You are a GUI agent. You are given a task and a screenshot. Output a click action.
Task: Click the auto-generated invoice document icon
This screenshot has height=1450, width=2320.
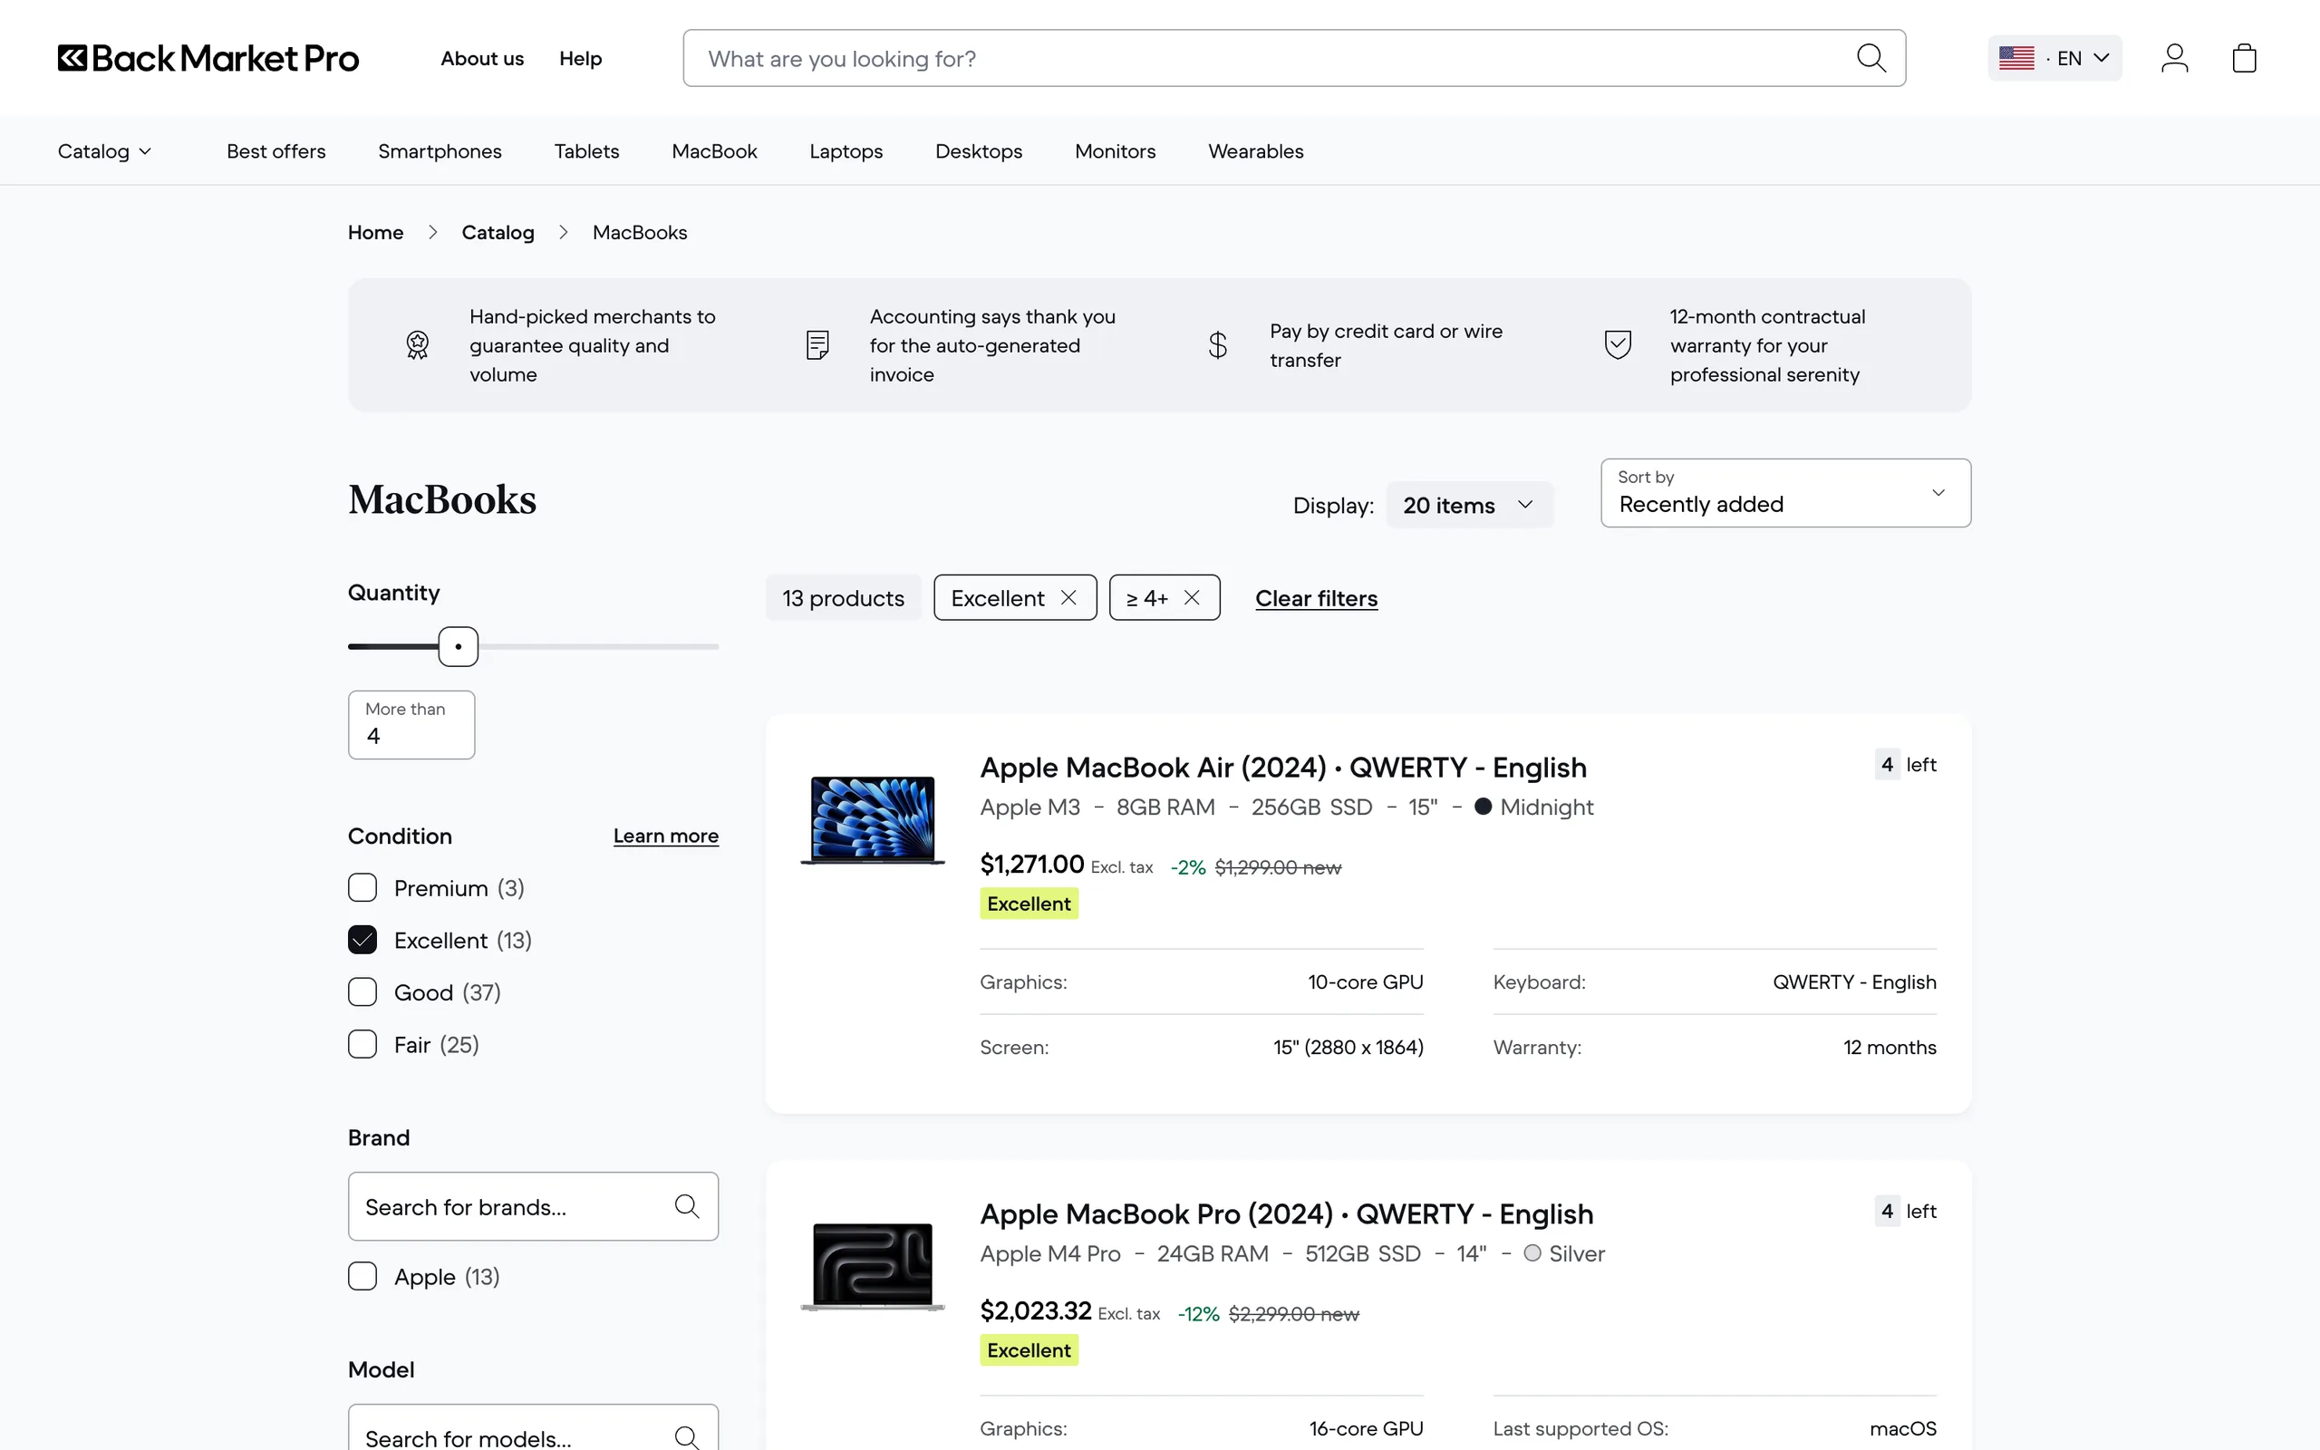tap(817, 345)
